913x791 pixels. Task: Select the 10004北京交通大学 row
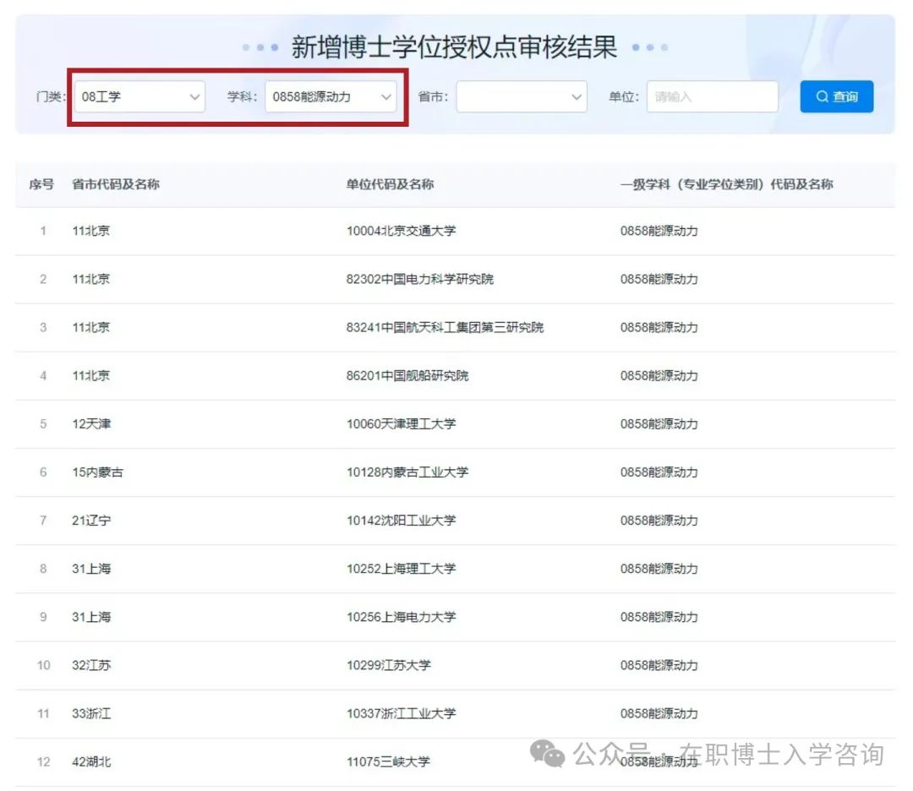[401, 231]
